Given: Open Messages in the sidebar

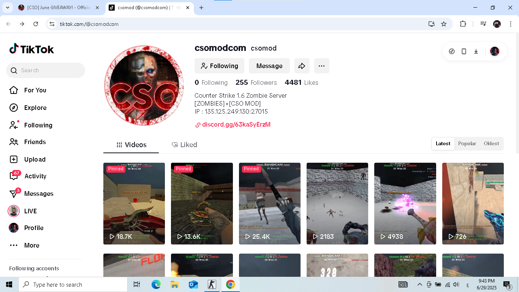Looking at the screenshot, I should tap(38, 194).
